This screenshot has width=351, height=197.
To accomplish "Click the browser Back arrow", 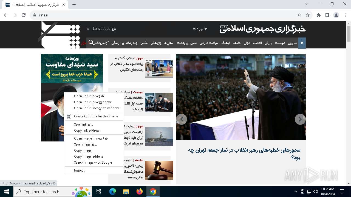I will coord(6,15).
